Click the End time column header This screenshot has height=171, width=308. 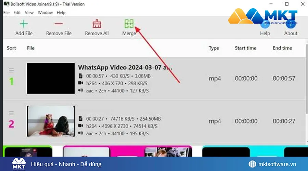[282, 48]
